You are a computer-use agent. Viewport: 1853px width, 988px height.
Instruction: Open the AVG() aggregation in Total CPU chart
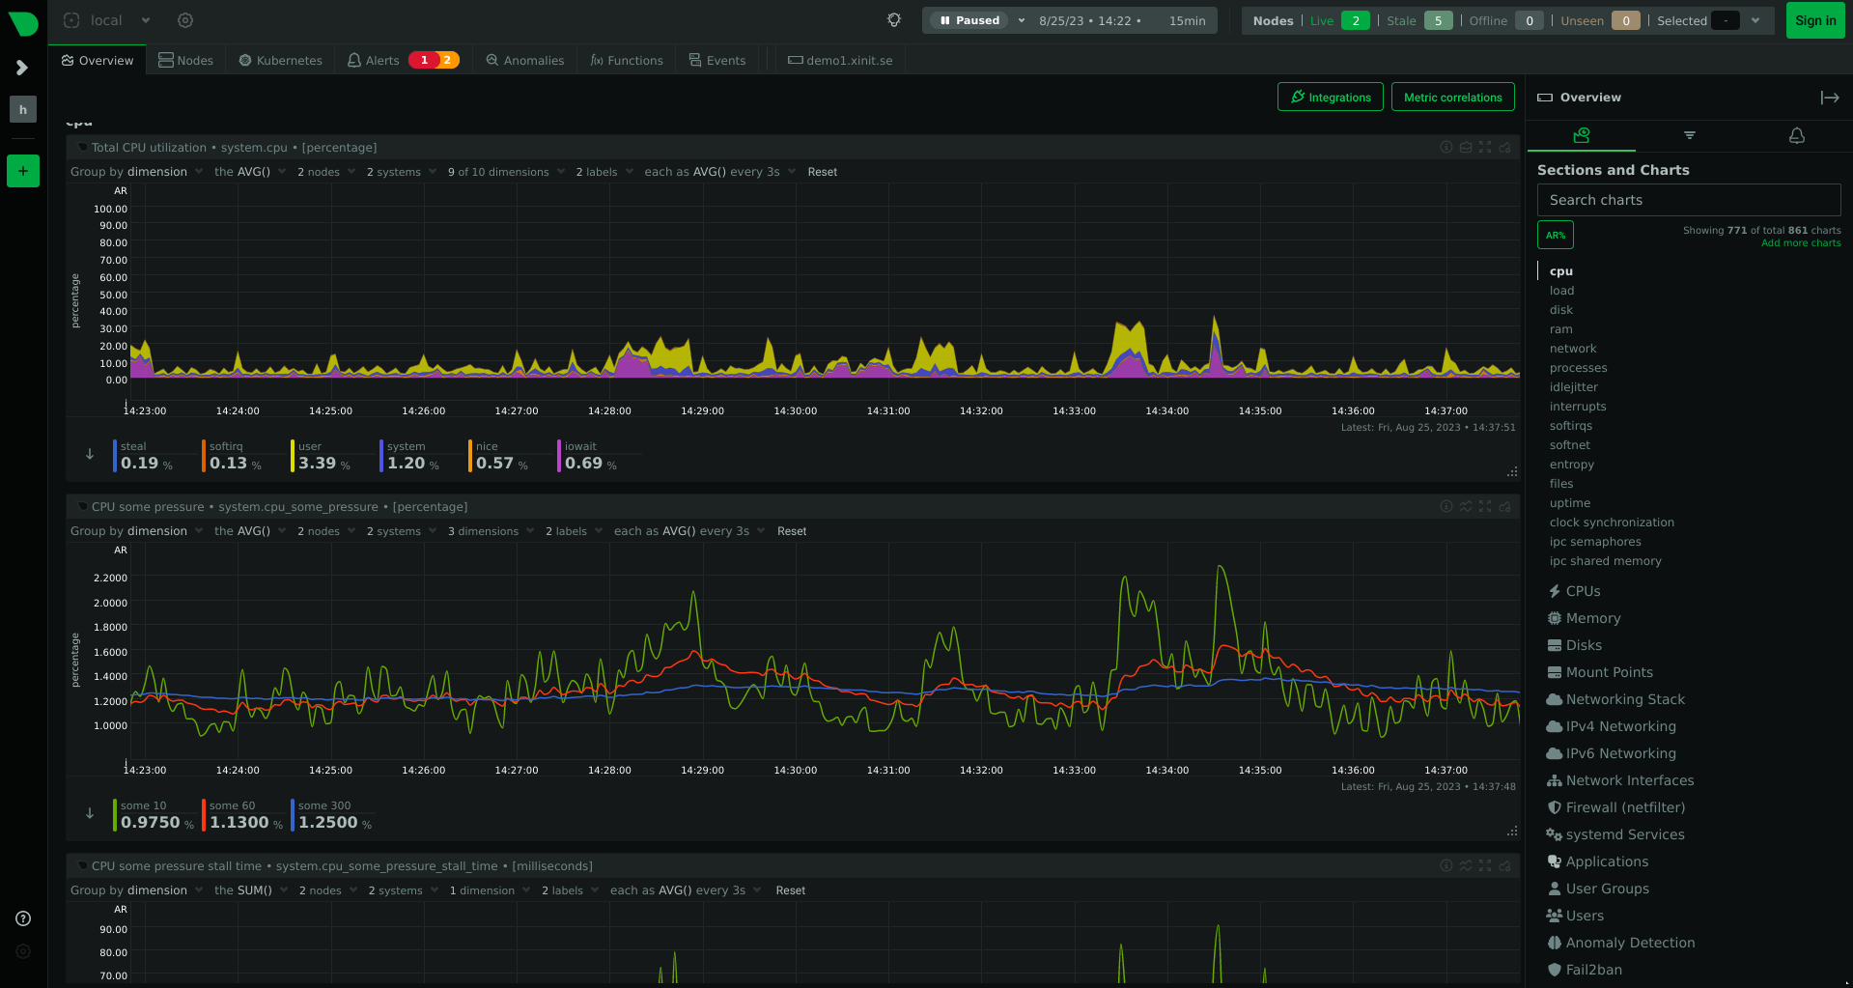pos(250,172)
